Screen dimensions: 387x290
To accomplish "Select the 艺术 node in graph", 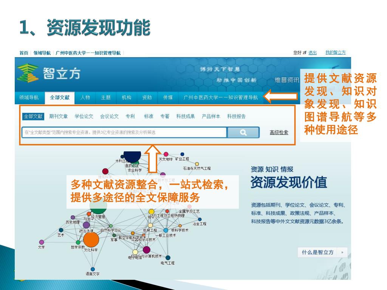I will (x=61, y=230).
